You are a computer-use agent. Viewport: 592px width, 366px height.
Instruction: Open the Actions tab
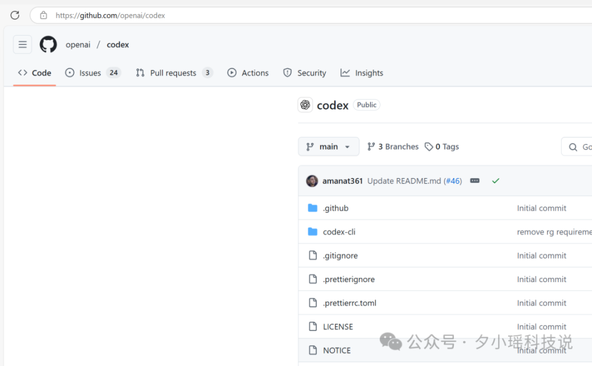tap(248, 73)
